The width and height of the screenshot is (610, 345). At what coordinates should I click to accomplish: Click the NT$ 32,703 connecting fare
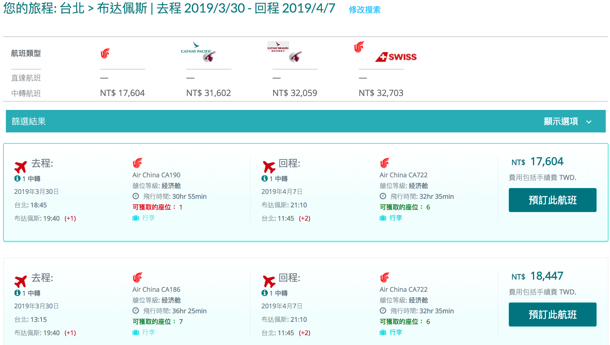point(381,93)
